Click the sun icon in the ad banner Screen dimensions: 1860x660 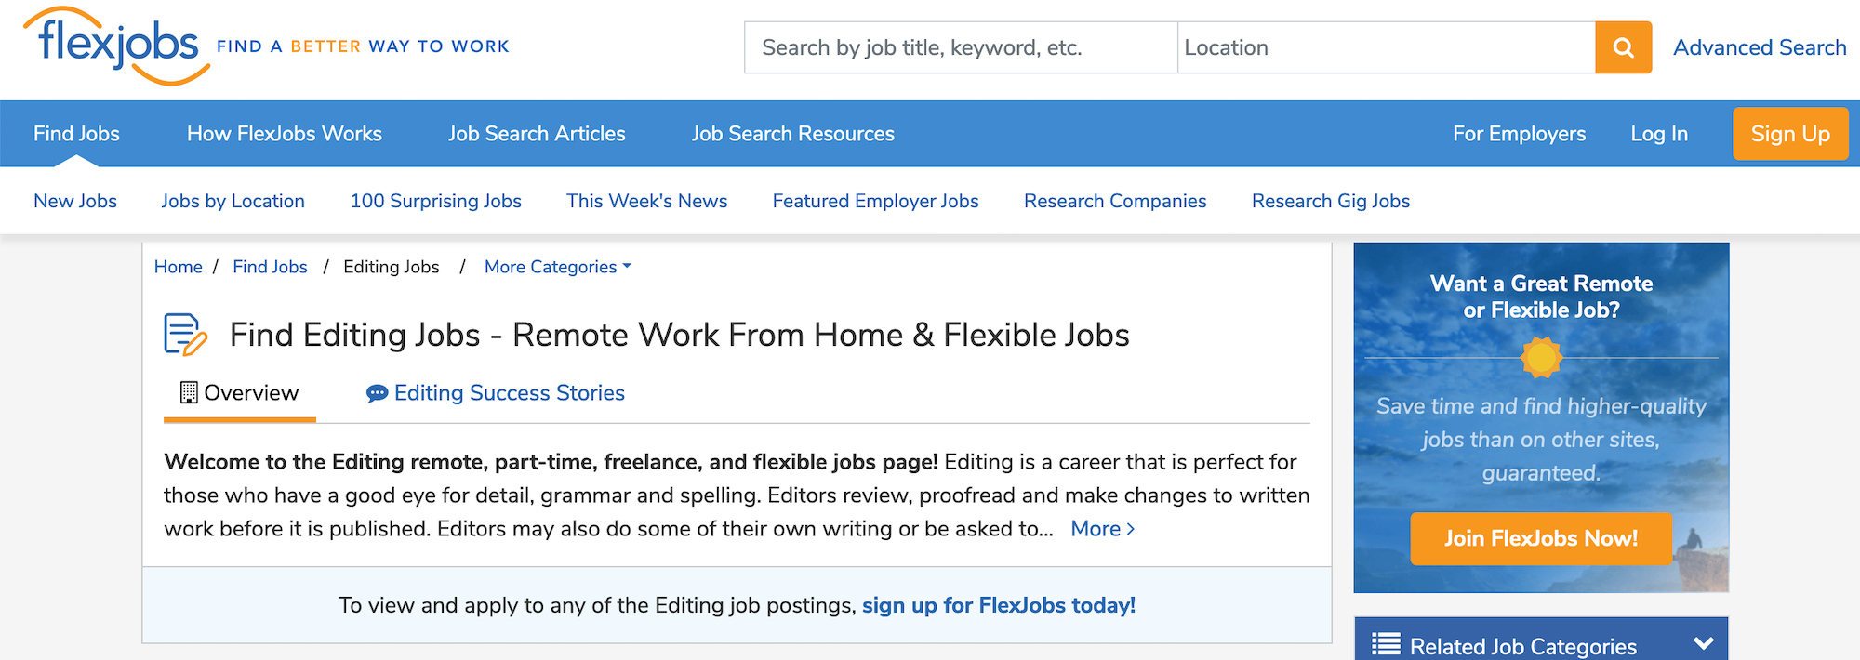click(1541, 357)
